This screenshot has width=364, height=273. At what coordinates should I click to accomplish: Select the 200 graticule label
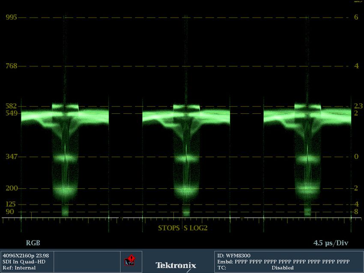coord(12,188)
